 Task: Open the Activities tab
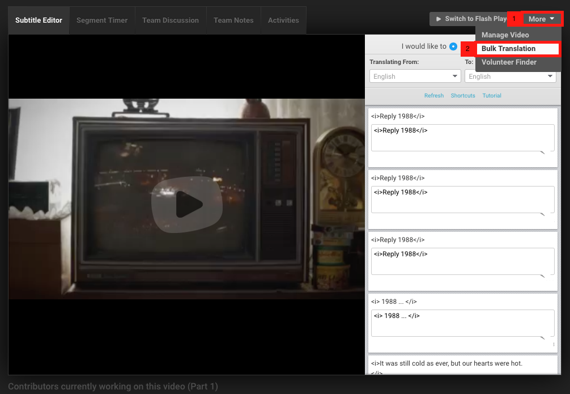click(283, 20)
